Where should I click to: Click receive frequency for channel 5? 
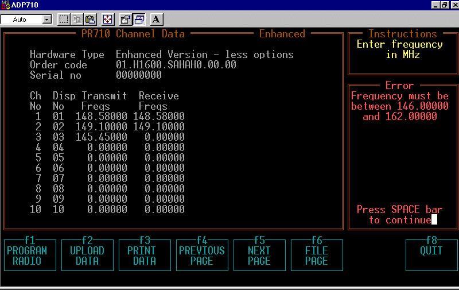[165, 157]
